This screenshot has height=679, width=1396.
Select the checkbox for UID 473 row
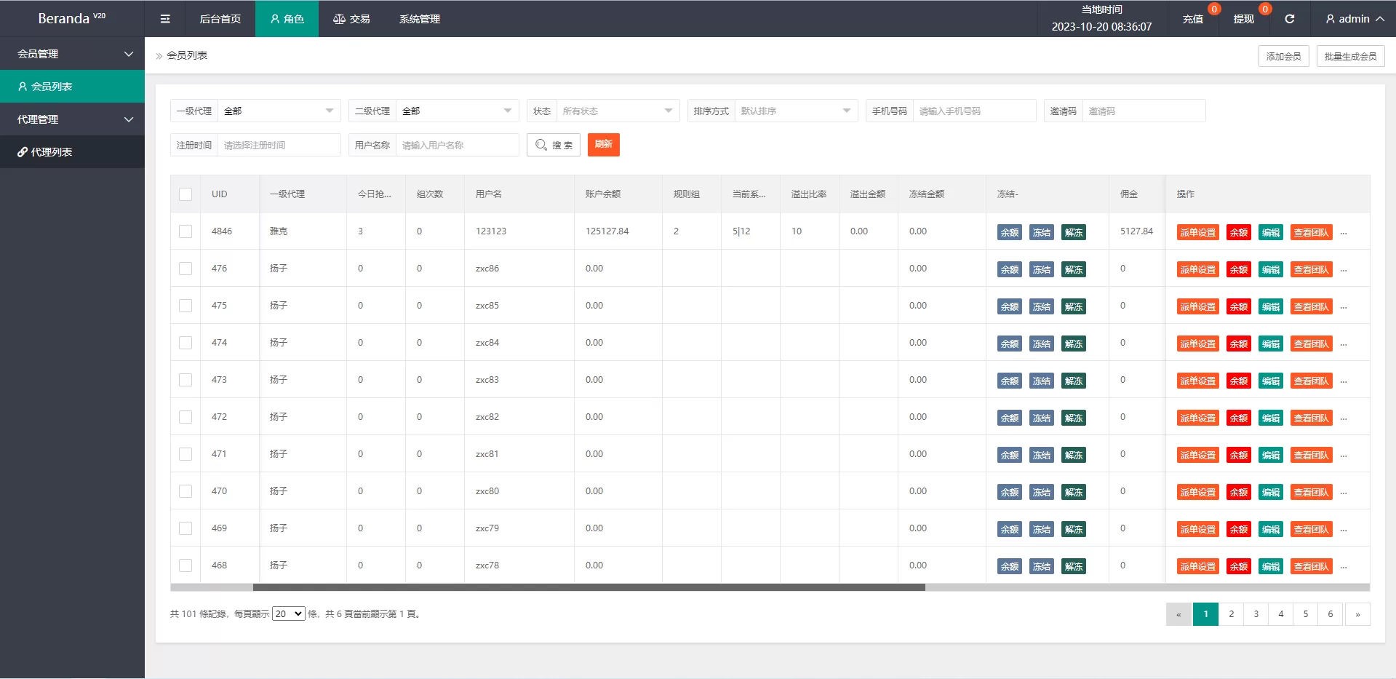tap(186, 380)
